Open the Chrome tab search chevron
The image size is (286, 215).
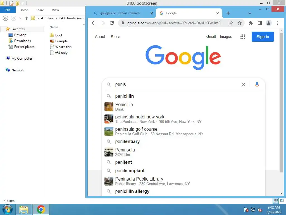coord(250,13)
